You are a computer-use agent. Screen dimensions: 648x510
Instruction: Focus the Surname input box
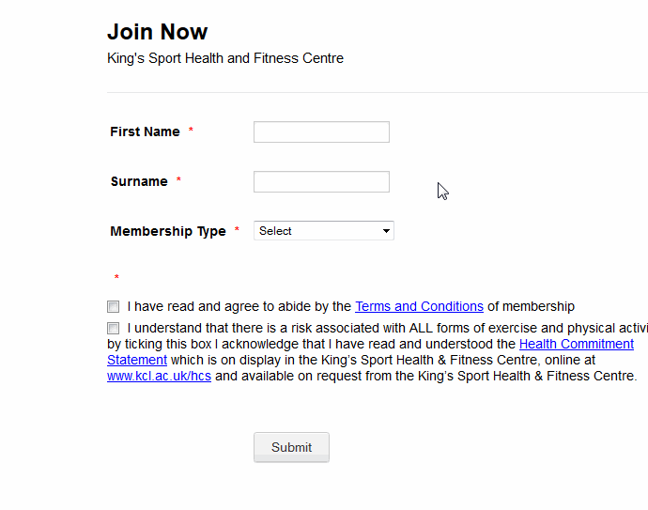tap(321, 182)
